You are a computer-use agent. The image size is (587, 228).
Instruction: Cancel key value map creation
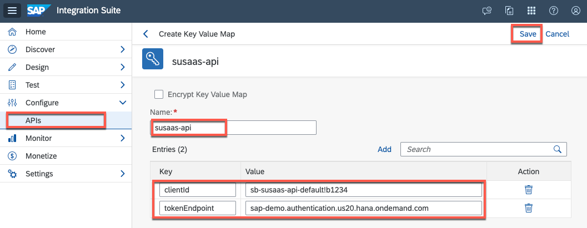[x=558, y=34]
